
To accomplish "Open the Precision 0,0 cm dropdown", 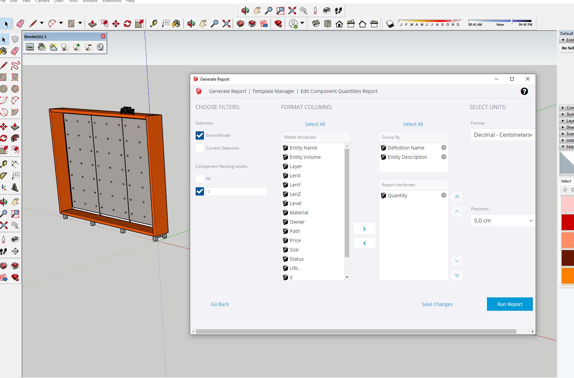I will 503,221.
